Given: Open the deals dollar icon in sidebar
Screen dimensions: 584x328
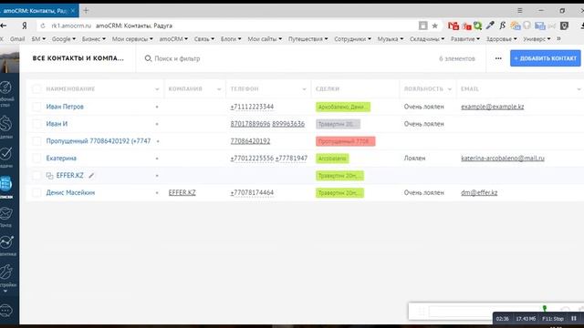Looking at the screenshot, I should [x=5, y=124].
